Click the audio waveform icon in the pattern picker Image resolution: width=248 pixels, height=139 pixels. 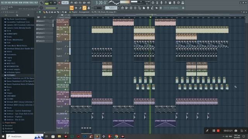45,17
